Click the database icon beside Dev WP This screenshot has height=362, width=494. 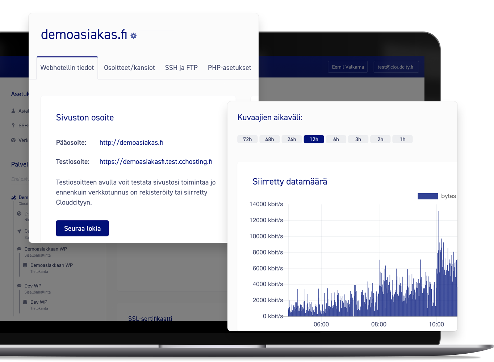[x=25, y=302]
